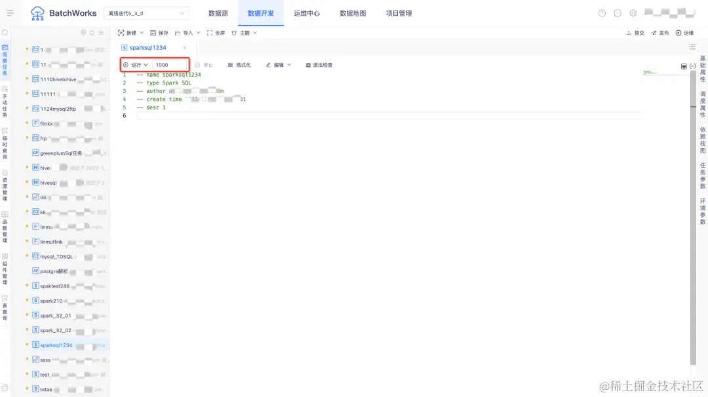Click the 格式化 format button

(239, 65)
